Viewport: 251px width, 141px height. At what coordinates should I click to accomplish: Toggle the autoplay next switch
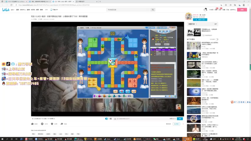click(x=217, y=39)
